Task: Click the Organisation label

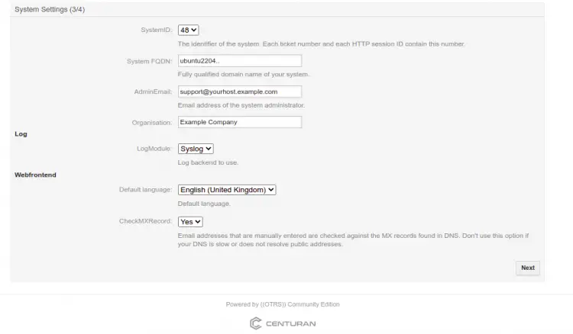Action: (152, 122)
